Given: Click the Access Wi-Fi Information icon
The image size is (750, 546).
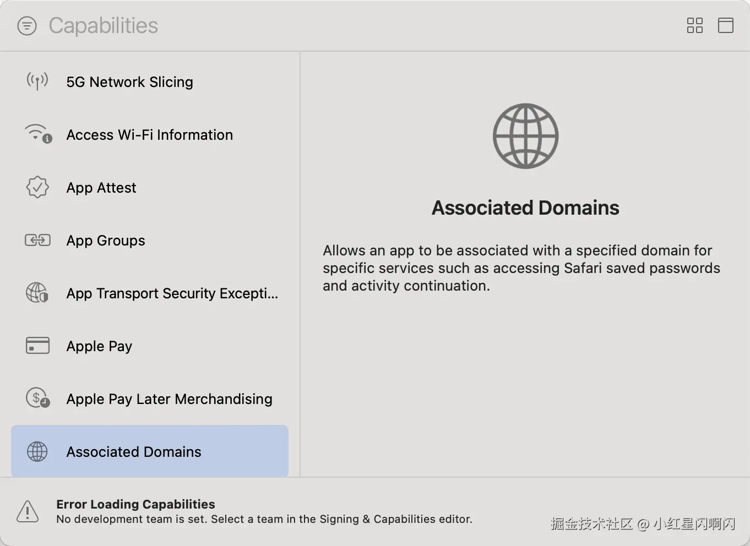Looking at the screenshot, I should tap(38, 134).
